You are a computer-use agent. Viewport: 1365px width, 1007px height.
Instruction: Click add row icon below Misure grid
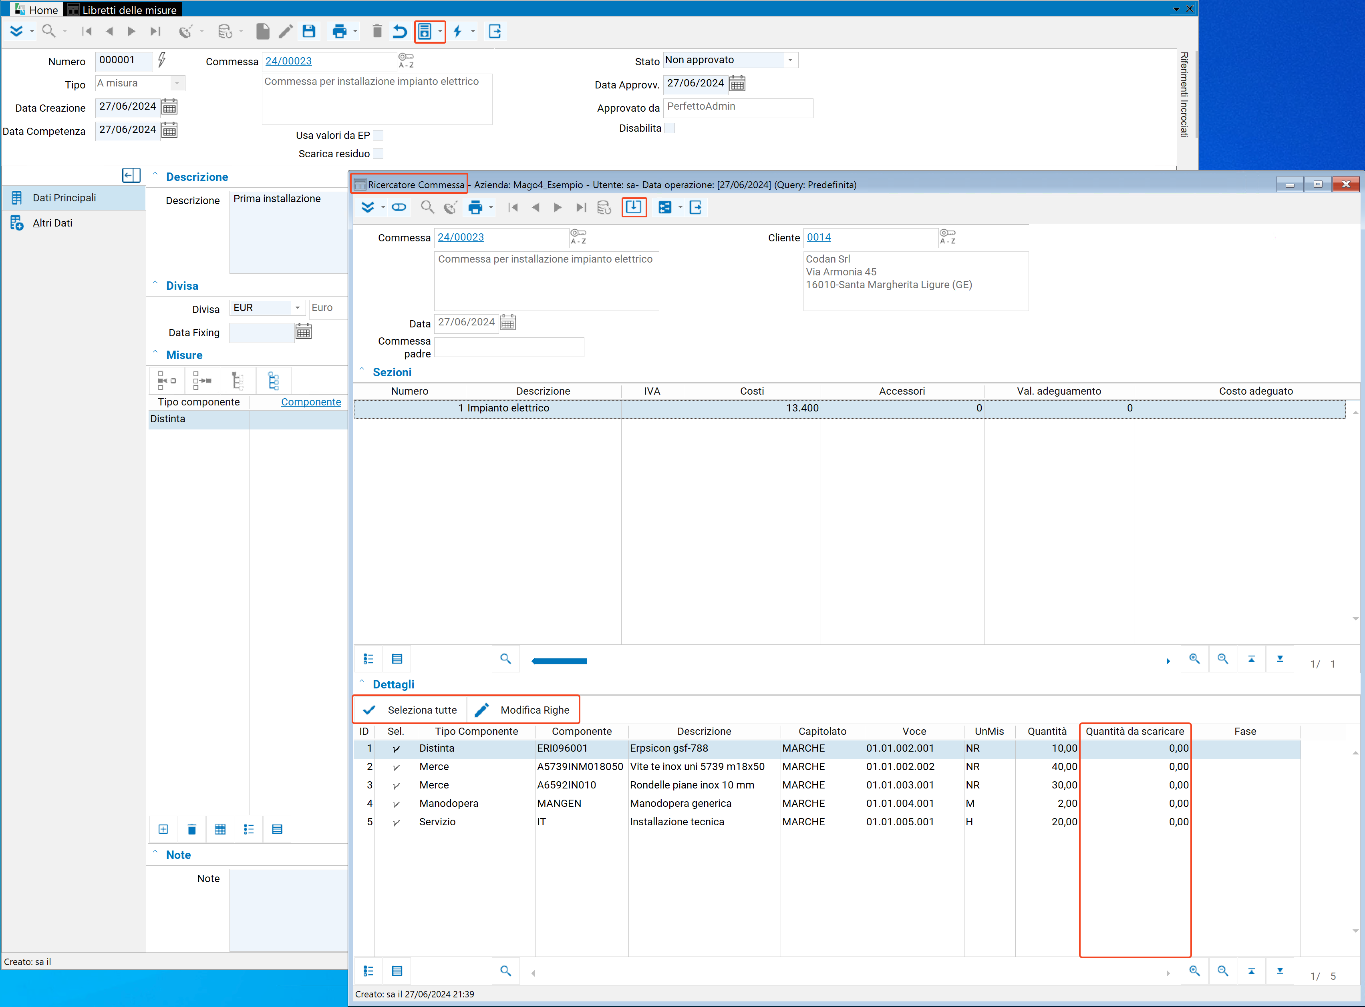tap(163, 830)
